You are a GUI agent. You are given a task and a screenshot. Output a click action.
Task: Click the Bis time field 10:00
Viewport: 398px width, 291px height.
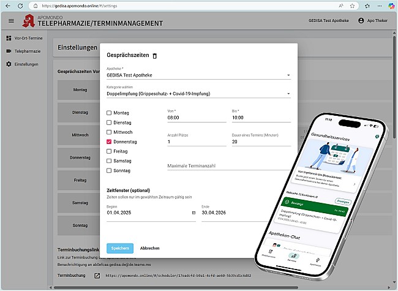261,118
